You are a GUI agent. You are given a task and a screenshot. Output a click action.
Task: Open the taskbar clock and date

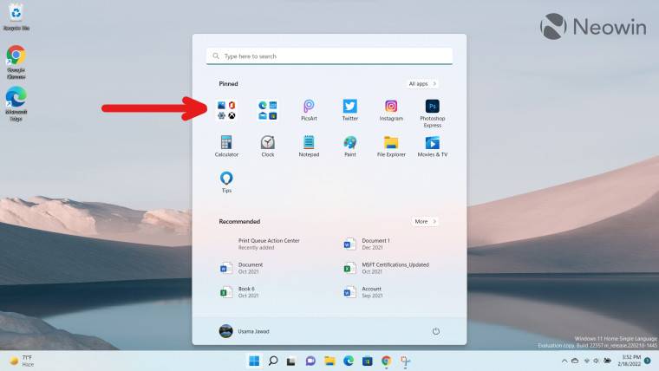(x=630, y=361)
